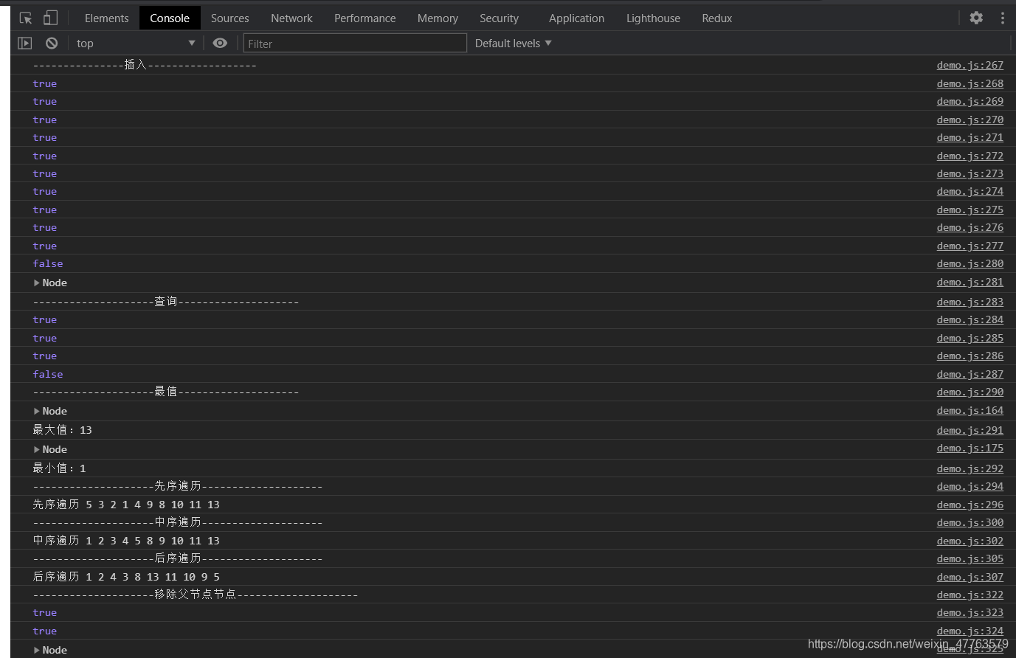
Task: Open the Security tab
Action: pos(499,18)
